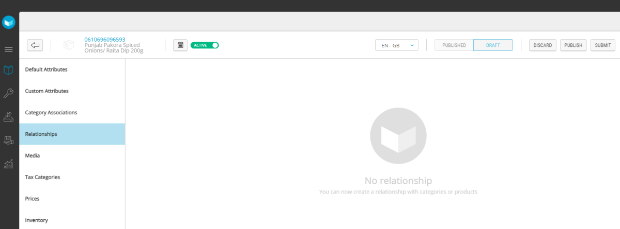Expand the EN - GB language dropdown
620x229 pixels.
[397, 45]
